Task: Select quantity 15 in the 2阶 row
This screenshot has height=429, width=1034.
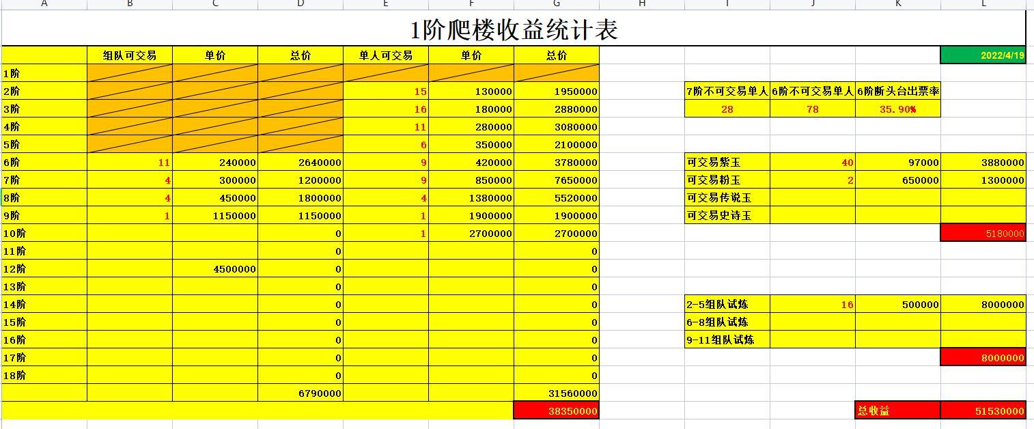Action: pyautogui.click(x=386, y=91)
